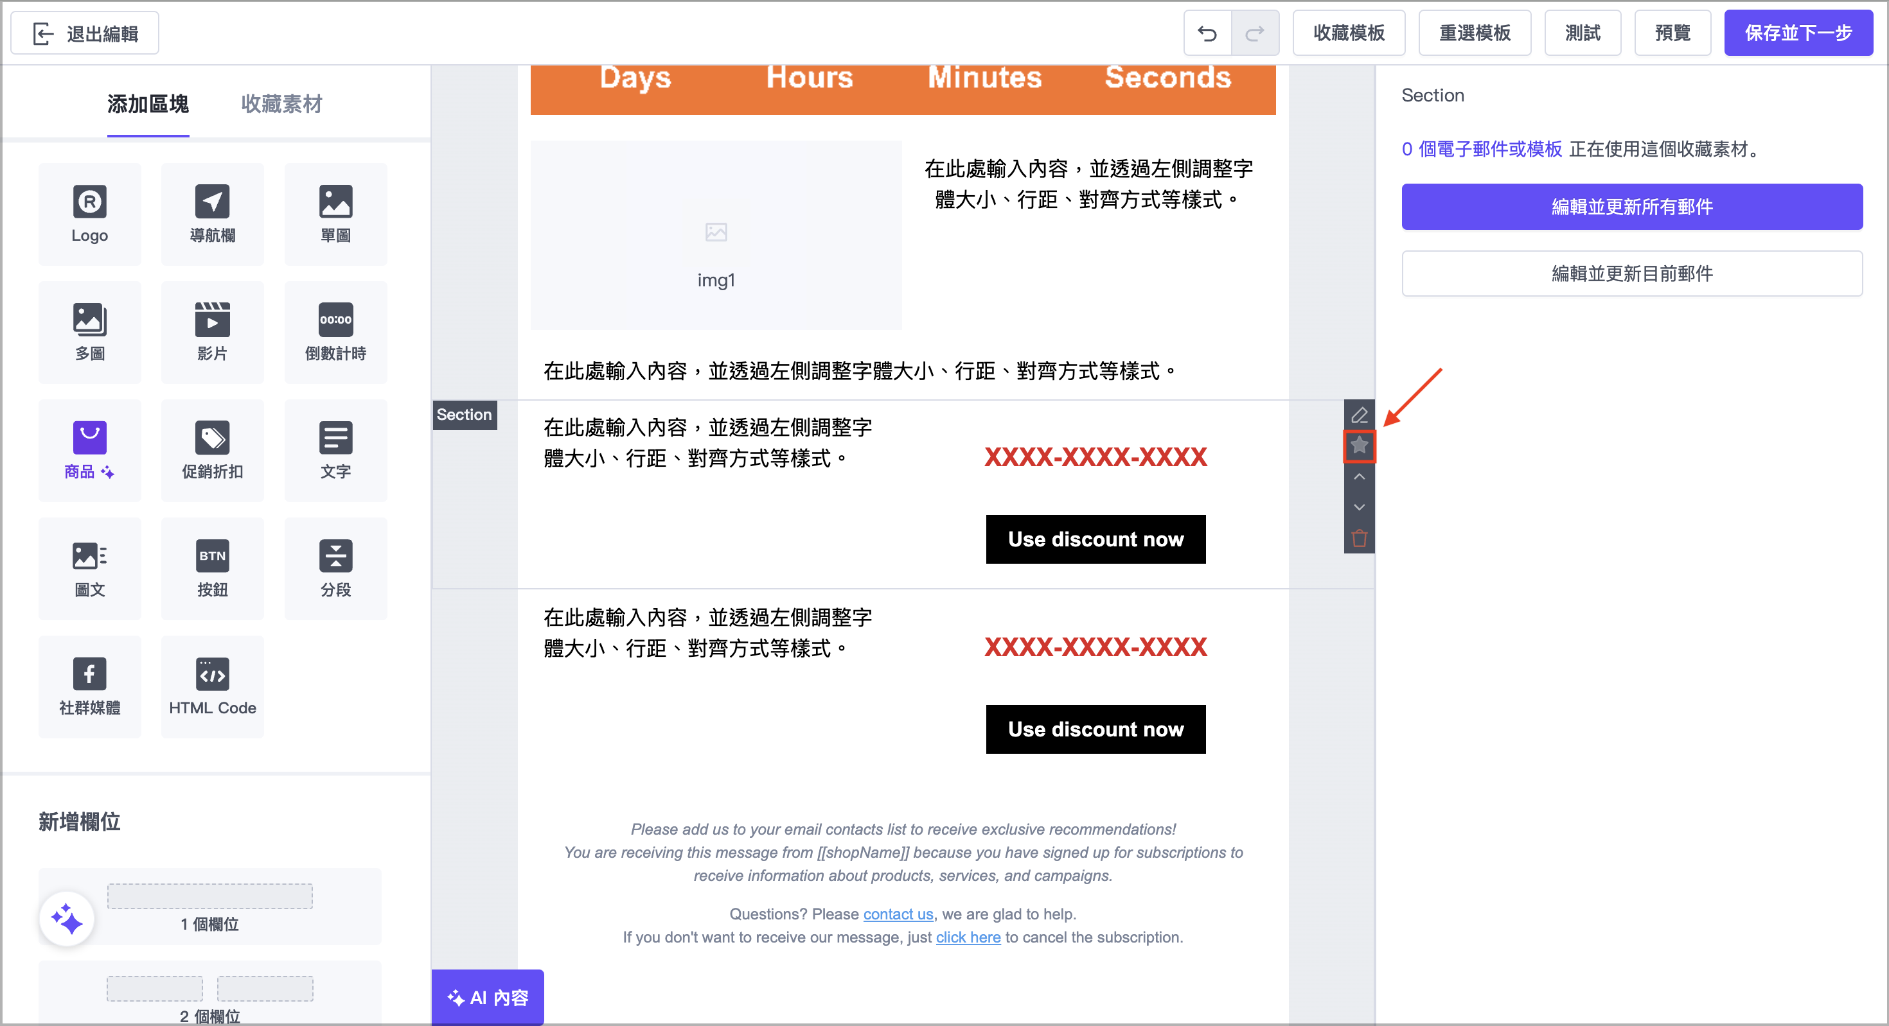Screen dimensions: 1889x1026
Task: Select the Logo block icon
Action: tap(89, 213)
